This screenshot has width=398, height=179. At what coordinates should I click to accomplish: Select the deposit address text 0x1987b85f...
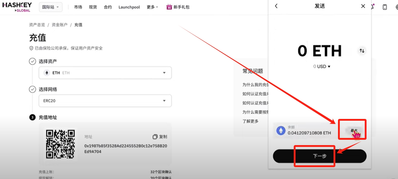[x=126, y=149]
